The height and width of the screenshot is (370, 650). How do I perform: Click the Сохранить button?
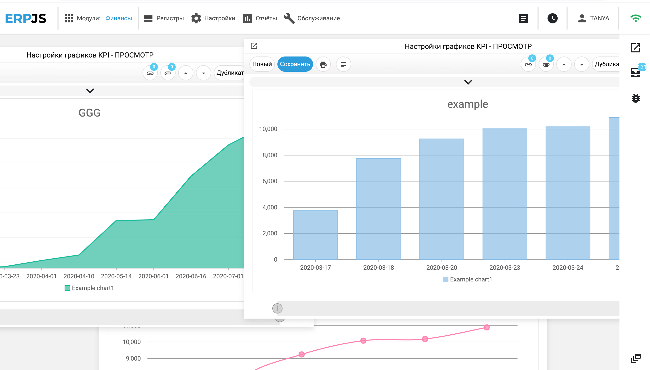coord(295,64)
